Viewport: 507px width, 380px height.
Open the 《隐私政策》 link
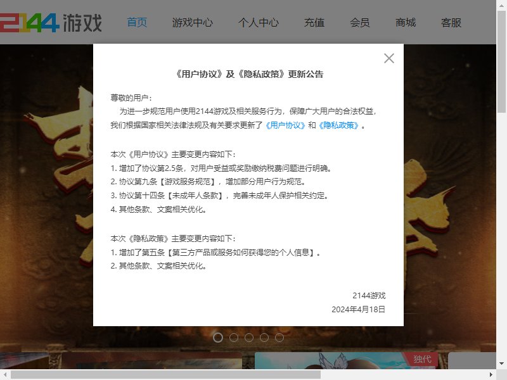pos(338,125)
